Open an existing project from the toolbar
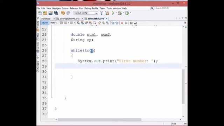Screen dimensions: 224x126 coord(50,13)
